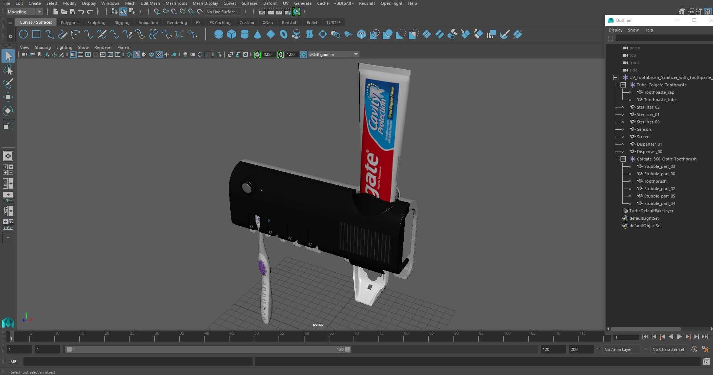Select the NURBS square shelf icon
713x375 pixels.
click(36, 34)
